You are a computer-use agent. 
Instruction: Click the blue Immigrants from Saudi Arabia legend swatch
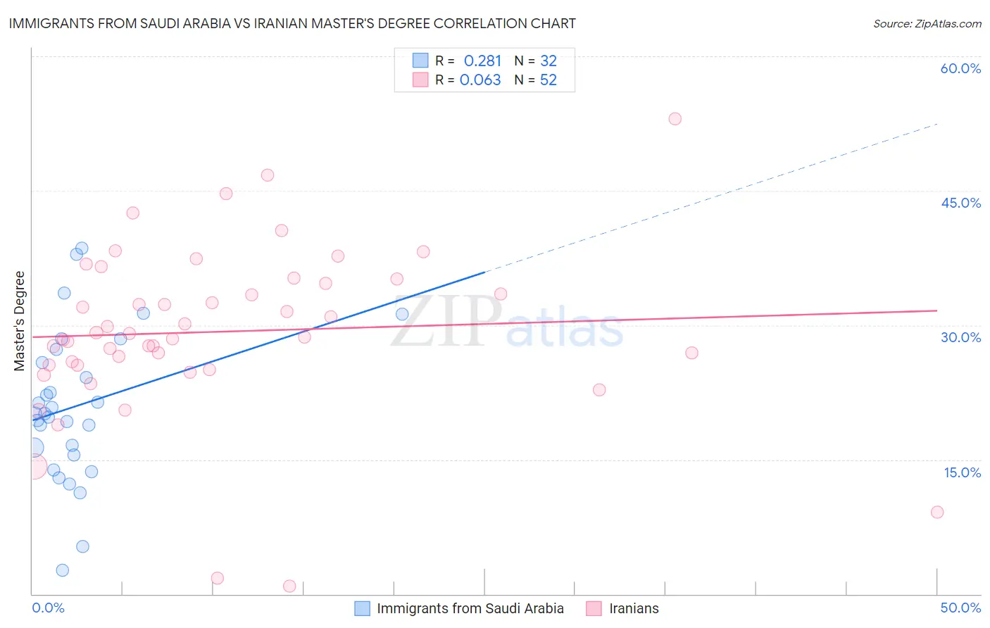(362, 608)
